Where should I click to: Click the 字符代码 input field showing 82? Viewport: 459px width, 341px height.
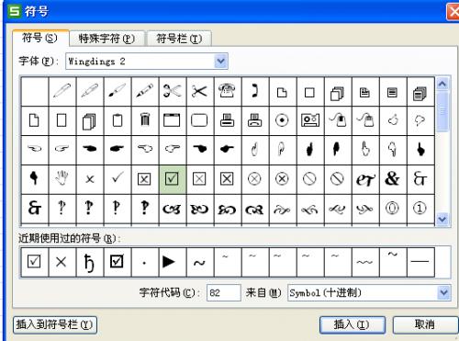pos(224,293)
